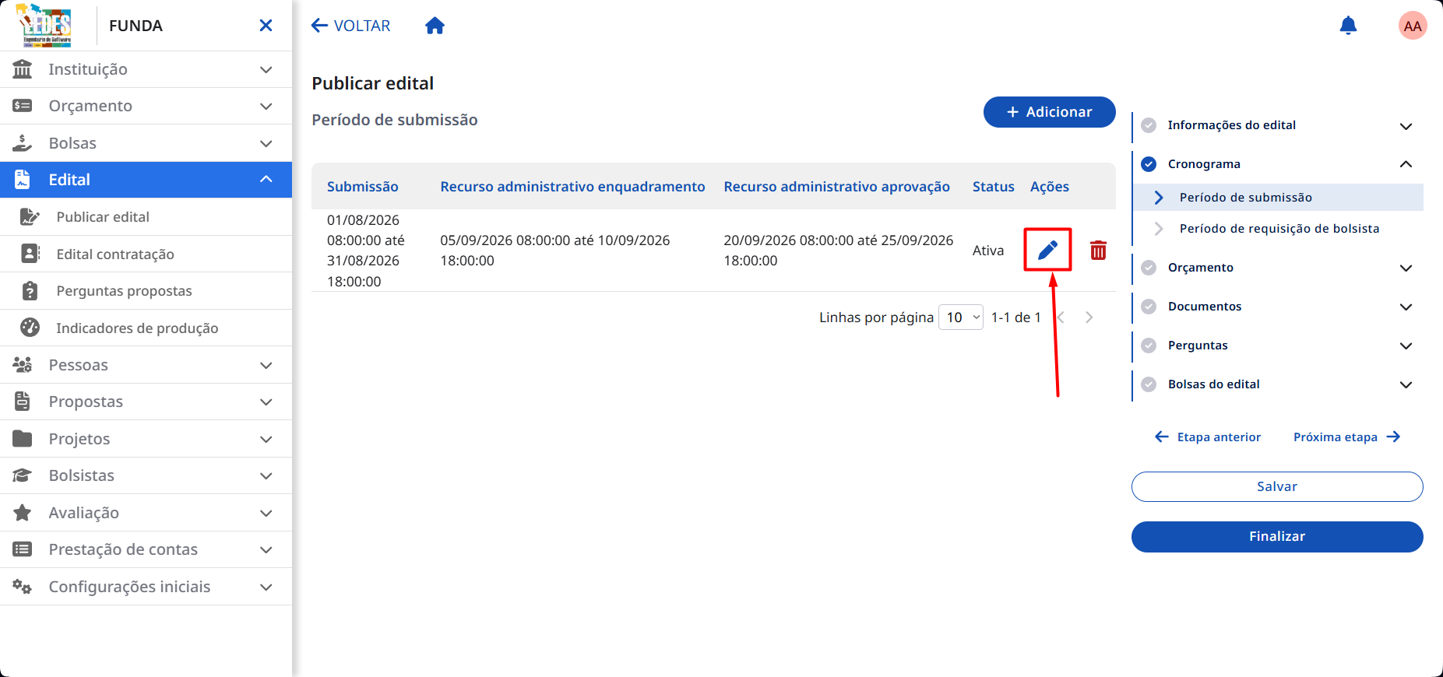1443x677 pixels.
Task: Delete the submission period with the trash icon
Action: tap(1098, 250)
